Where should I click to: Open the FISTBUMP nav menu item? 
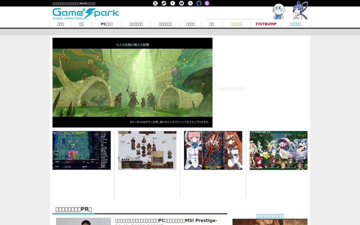pos(266,24)
